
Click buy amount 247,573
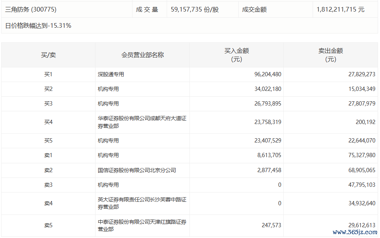point(271,225)
